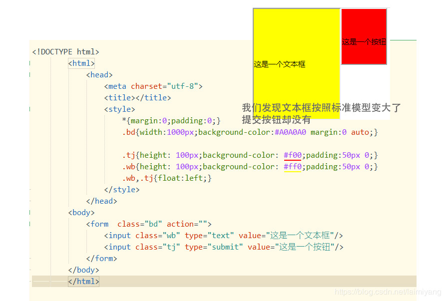Click the closing </style> tag

[122, 190]
